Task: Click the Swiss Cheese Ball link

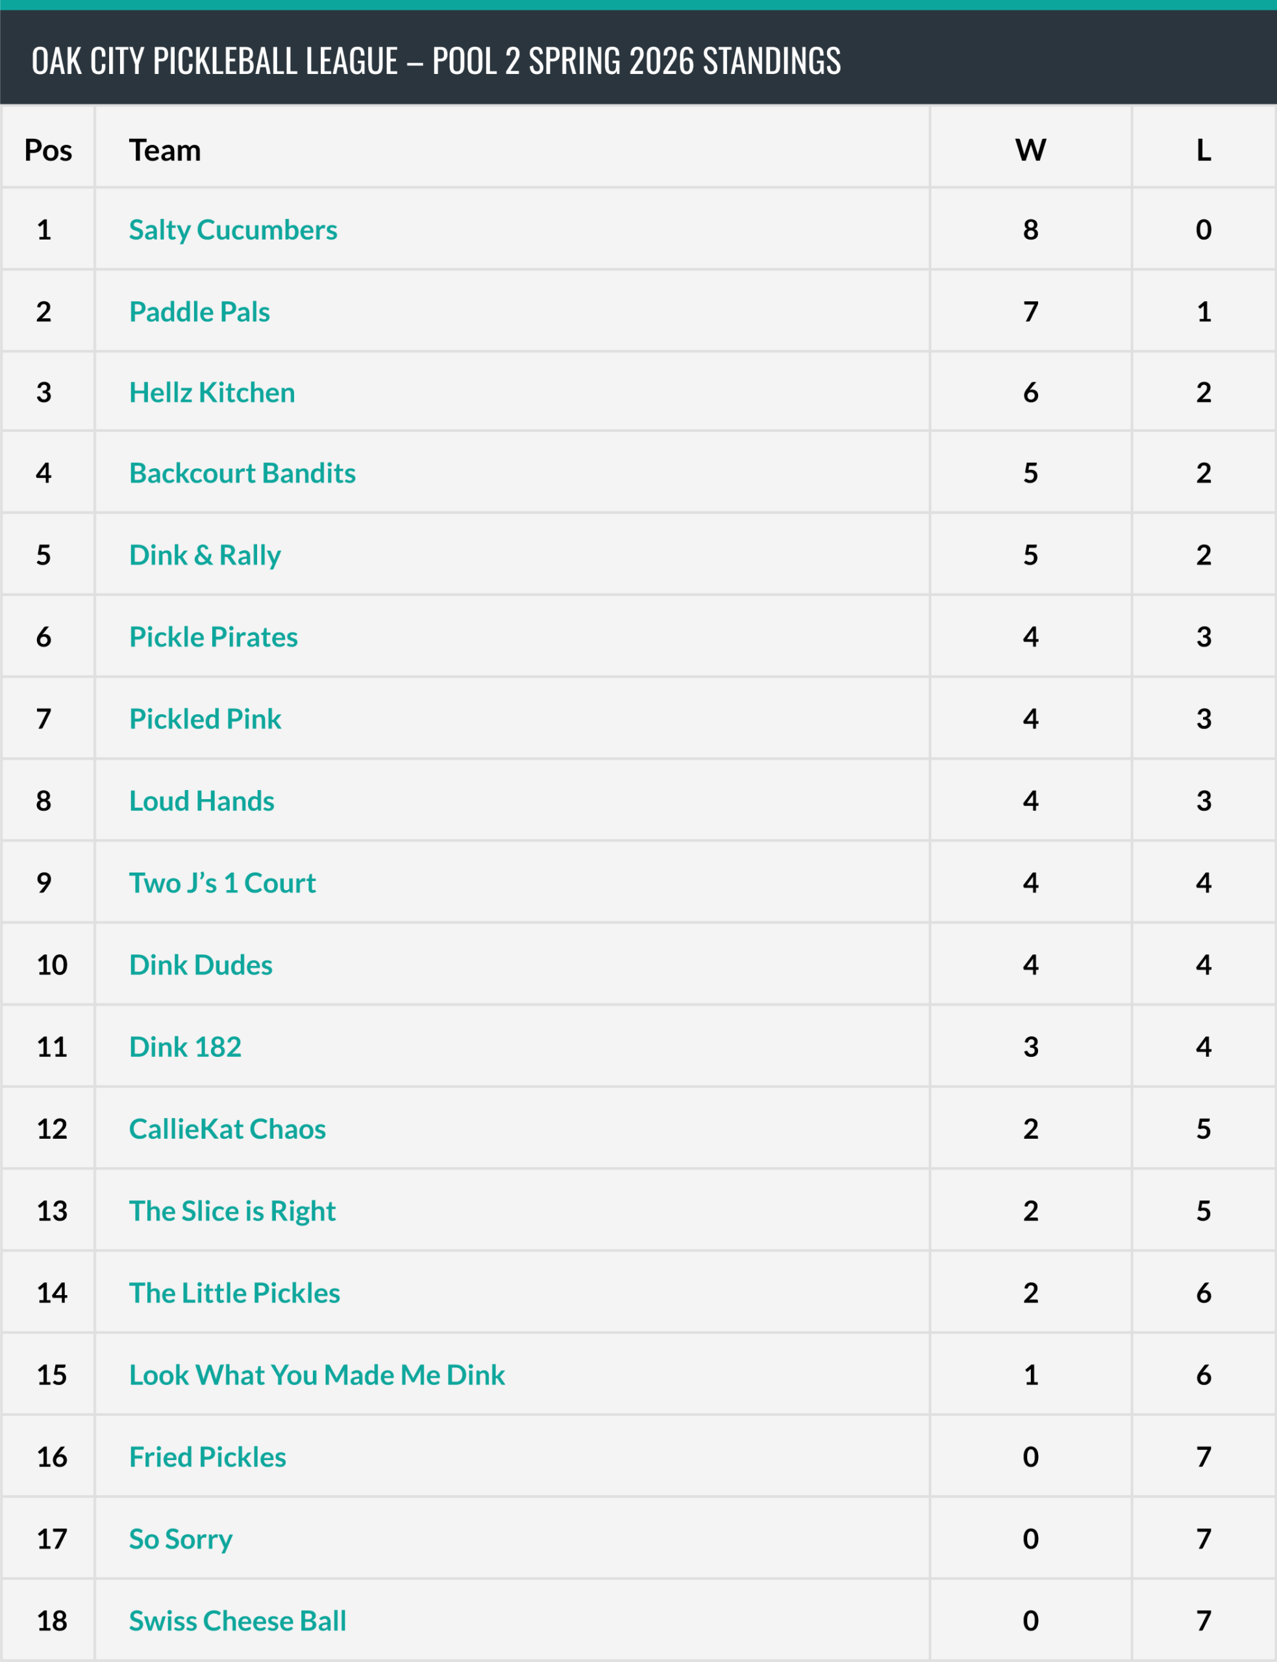Action: pos(237,1622)
